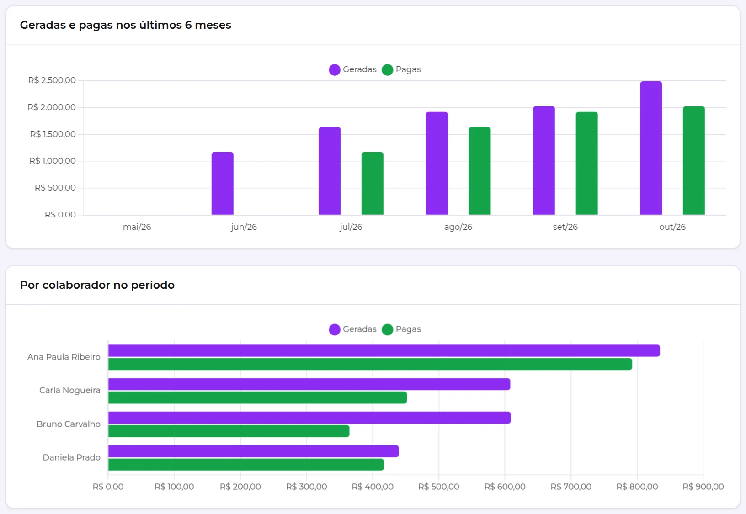Click the purple Geradas bar for ago/26
This screenshot has height=514, width=746.
pyautogui.click(x=437, y=163)
